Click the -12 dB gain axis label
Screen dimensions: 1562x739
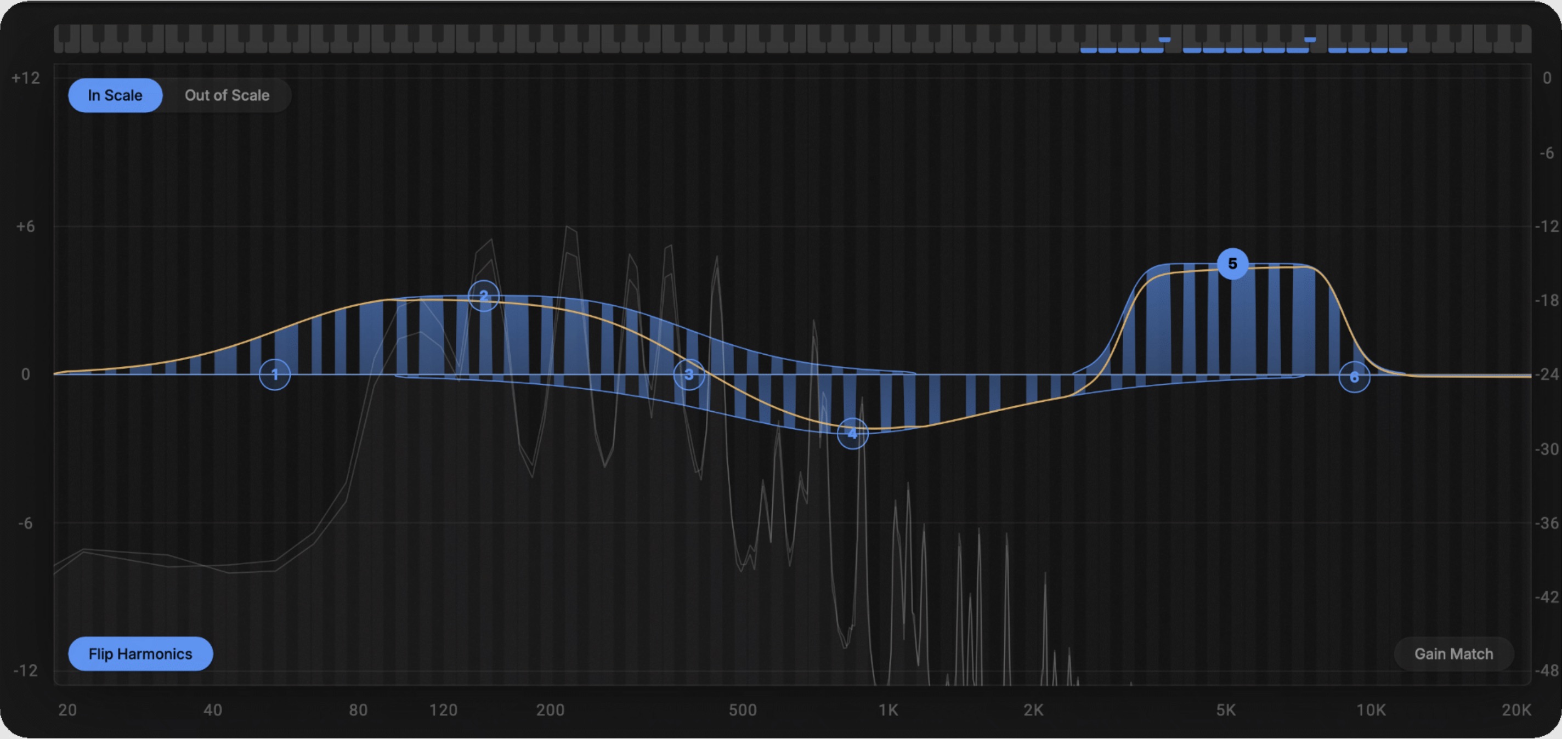tap(25, 670)
